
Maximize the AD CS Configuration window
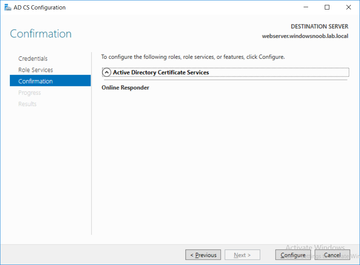pos(327,7)
